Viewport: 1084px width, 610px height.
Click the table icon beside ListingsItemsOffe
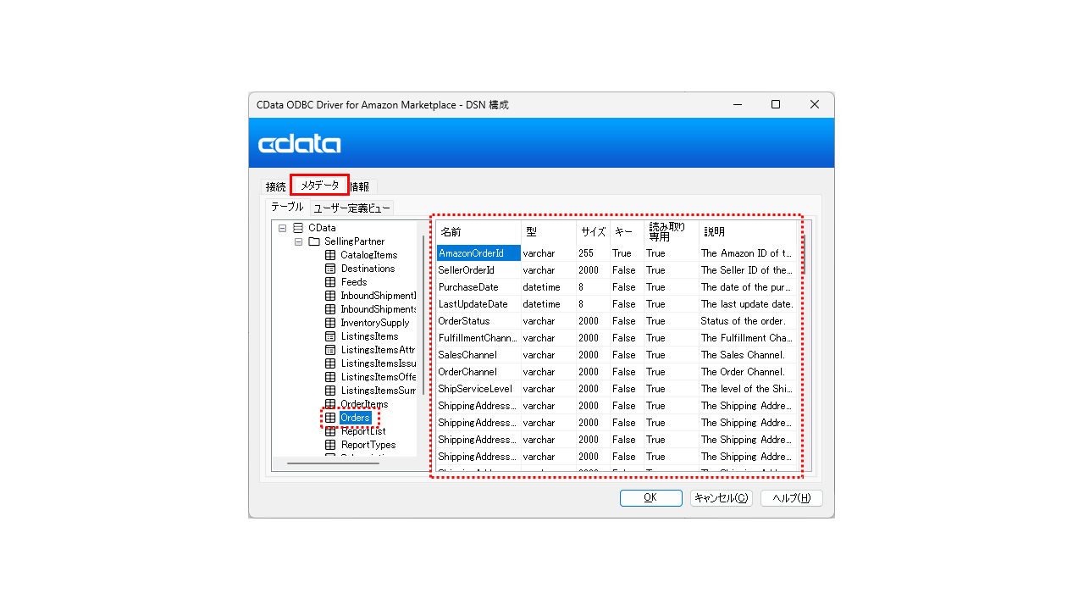click(x=330, y=377)
